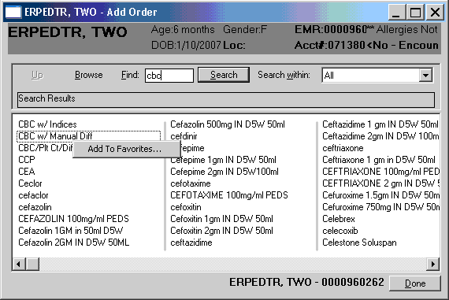Select Cefuroxime 750mg IN D5W
449x300 pixels.
(x=380, y=207)
